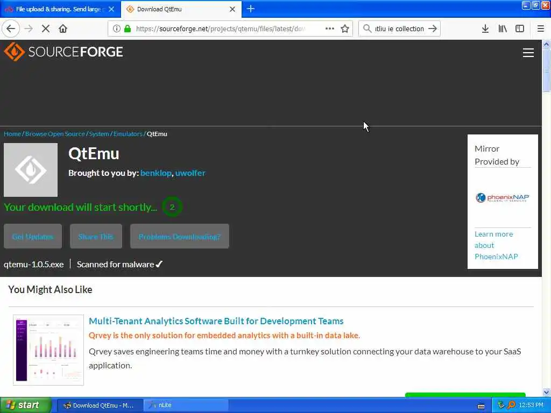
Task: Open Multi-Tenant Analytics Software link
Action: coord(216,321)
